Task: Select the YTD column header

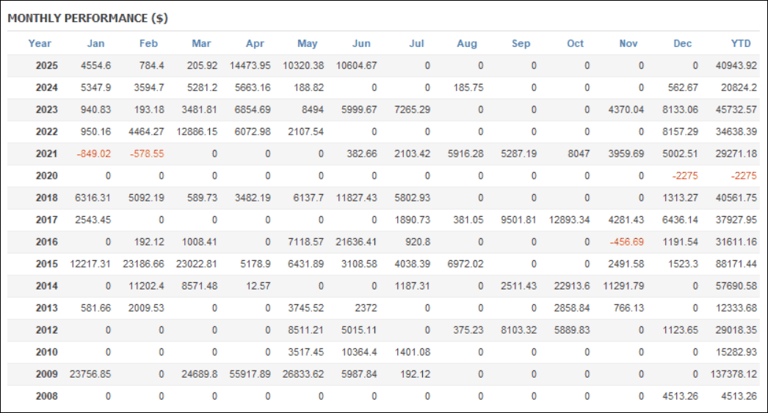Action: (741, 43)
